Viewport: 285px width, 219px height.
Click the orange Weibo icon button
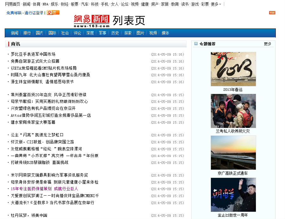pyautogui.click(x=53, y=13)
